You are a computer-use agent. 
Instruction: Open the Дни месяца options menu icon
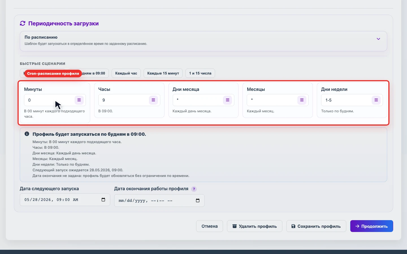click(228, 100)
